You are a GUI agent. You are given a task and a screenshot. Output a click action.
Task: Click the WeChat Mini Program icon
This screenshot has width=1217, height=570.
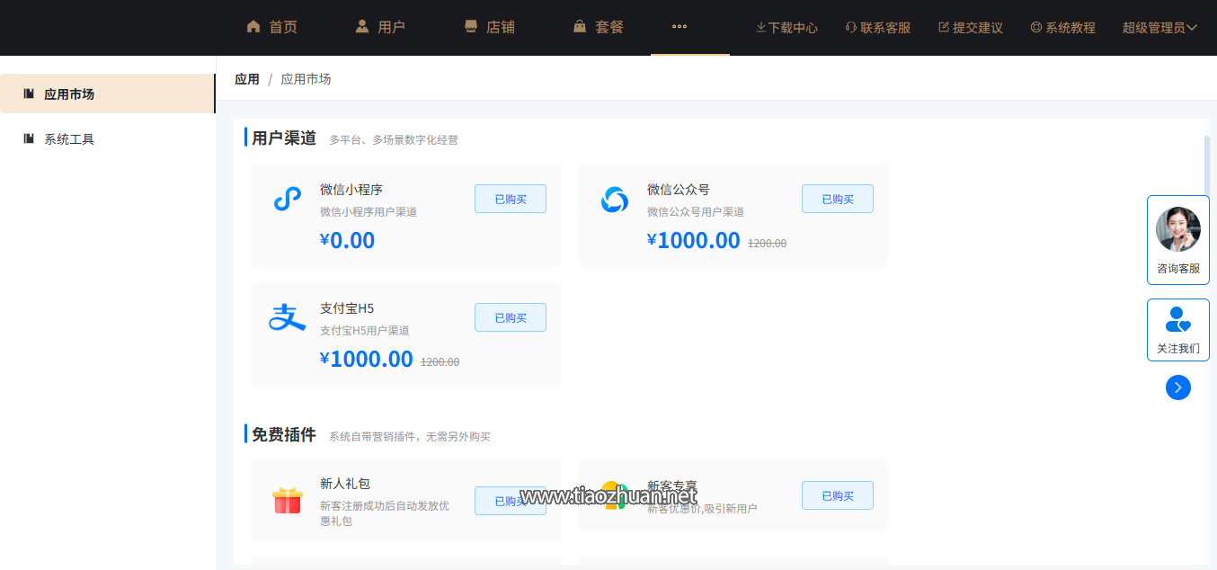coord(287,200)
